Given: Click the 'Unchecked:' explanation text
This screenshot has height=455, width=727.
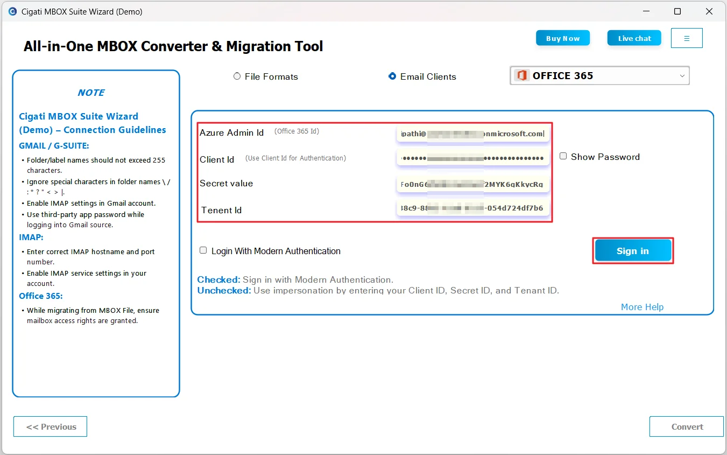Looking at the screenshot, I should [x=378, y=290].
